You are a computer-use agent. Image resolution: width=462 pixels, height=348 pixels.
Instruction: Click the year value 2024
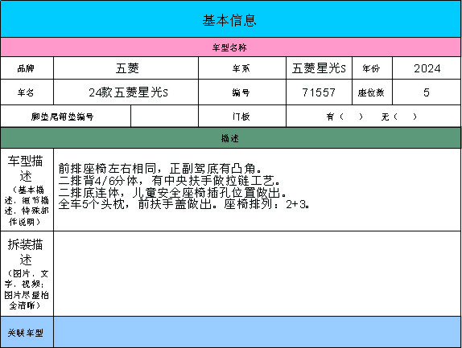pyautogui.click(x=427, y=68)
